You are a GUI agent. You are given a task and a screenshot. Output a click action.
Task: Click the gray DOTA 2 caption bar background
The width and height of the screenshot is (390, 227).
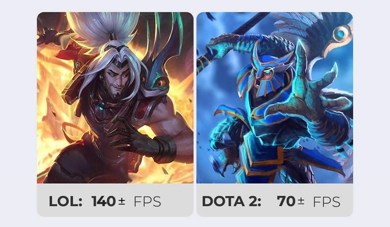(274, 200)
